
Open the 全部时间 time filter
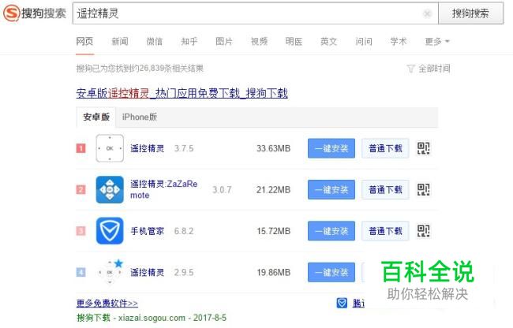[x=434, y=69]
